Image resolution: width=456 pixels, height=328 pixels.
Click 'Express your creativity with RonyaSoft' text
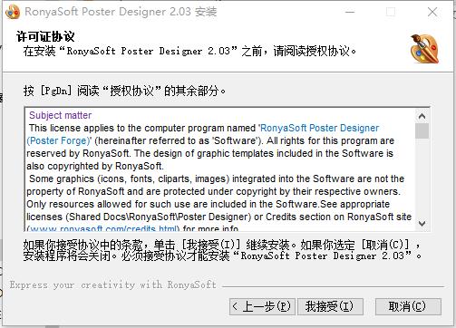tap(113, 285)
